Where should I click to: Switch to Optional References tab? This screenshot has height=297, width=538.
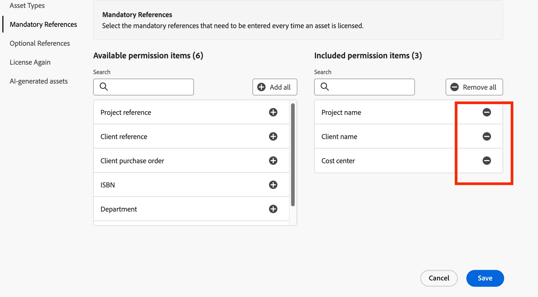click(40, 43)
